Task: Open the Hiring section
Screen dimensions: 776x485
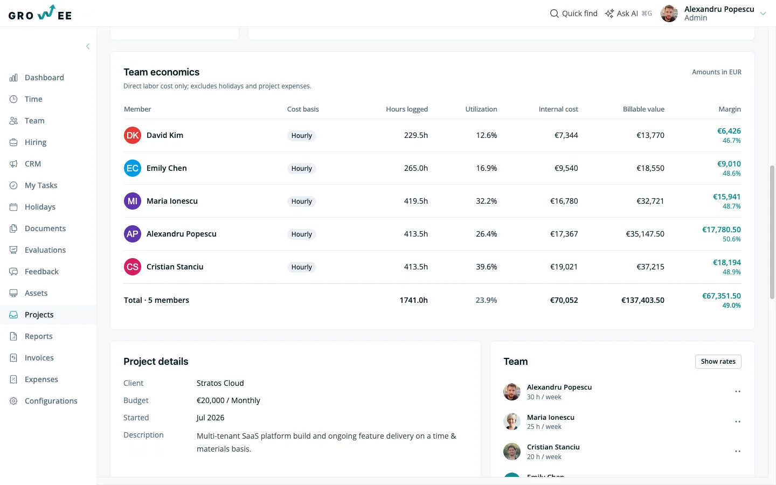Action: pyautogui.click(x=36, y=142)
